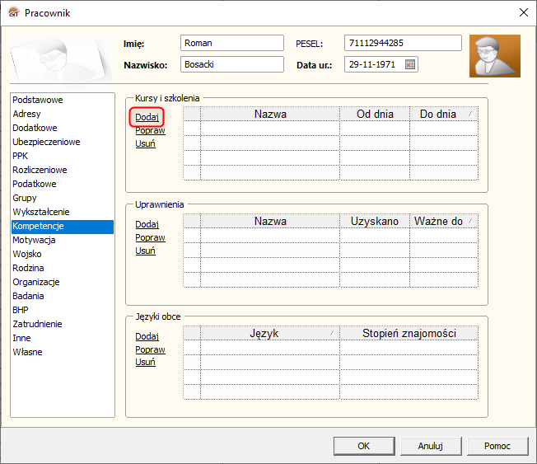Image resolution: width=537 pixels, height=464 pixels.
Task: Select the Kompetencje section
Action: [x=63, y=226]
